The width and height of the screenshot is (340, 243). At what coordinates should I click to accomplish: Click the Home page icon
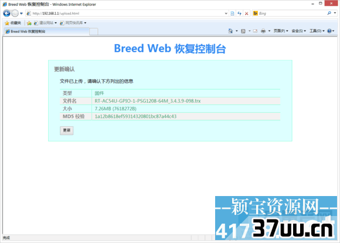[x=230, y=31]
